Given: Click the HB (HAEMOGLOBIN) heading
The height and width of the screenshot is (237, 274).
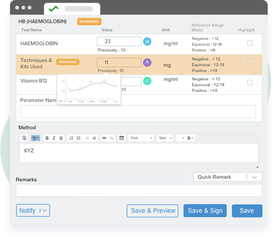Looking at the screenshot, I should pos(43,22).
